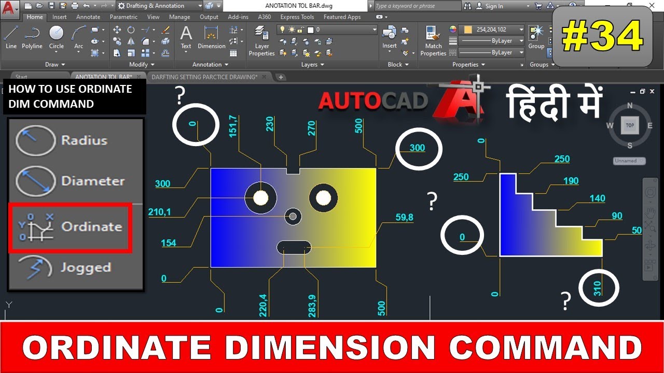The image size is (664, 373).
Task: Switch to the Manage ribbon tab
Action: [x=179, y=17]
